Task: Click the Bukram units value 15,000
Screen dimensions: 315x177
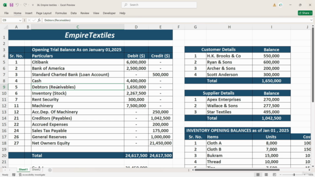Action: pyautogui.click(x=271, y=155)
